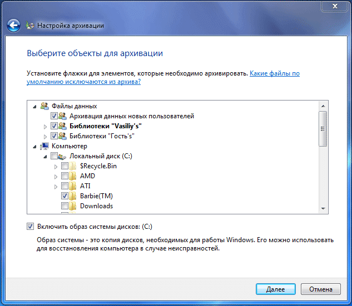Toggle the Локальный диск (C:) checkbox

(54, 156)
